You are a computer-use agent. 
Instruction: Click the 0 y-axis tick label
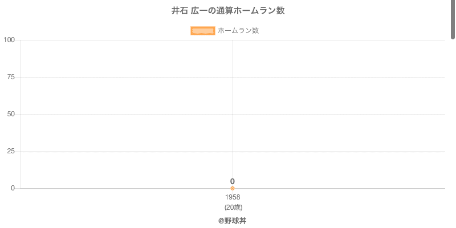(13, 188)
